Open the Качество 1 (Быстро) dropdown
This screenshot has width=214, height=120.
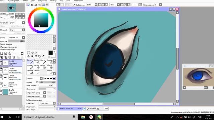tap(47, 103)
